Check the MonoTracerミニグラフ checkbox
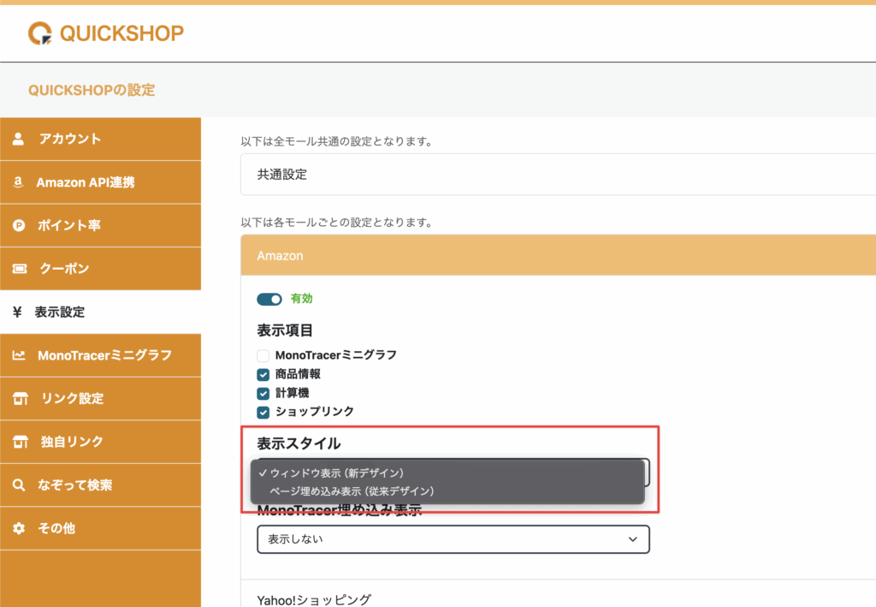This screenshot has width=876, height=607. click(263, 355)
